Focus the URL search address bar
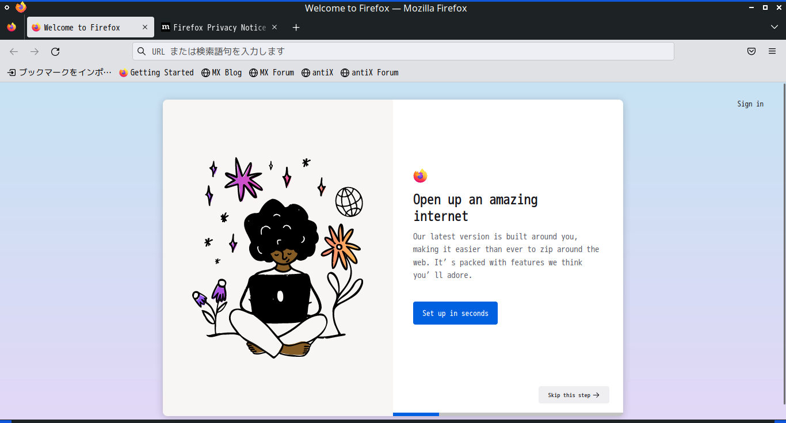 coord(403,51)
